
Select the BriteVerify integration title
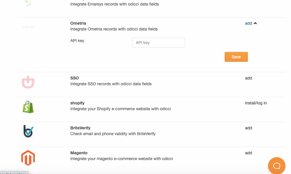coord(80,128)
